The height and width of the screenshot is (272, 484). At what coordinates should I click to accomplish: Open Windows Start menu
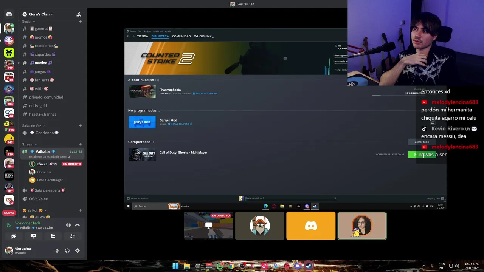click(x=175, y=266)
